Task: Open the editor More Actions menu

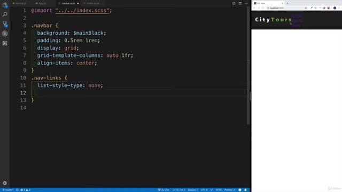Action: click(x=246, y=4)
